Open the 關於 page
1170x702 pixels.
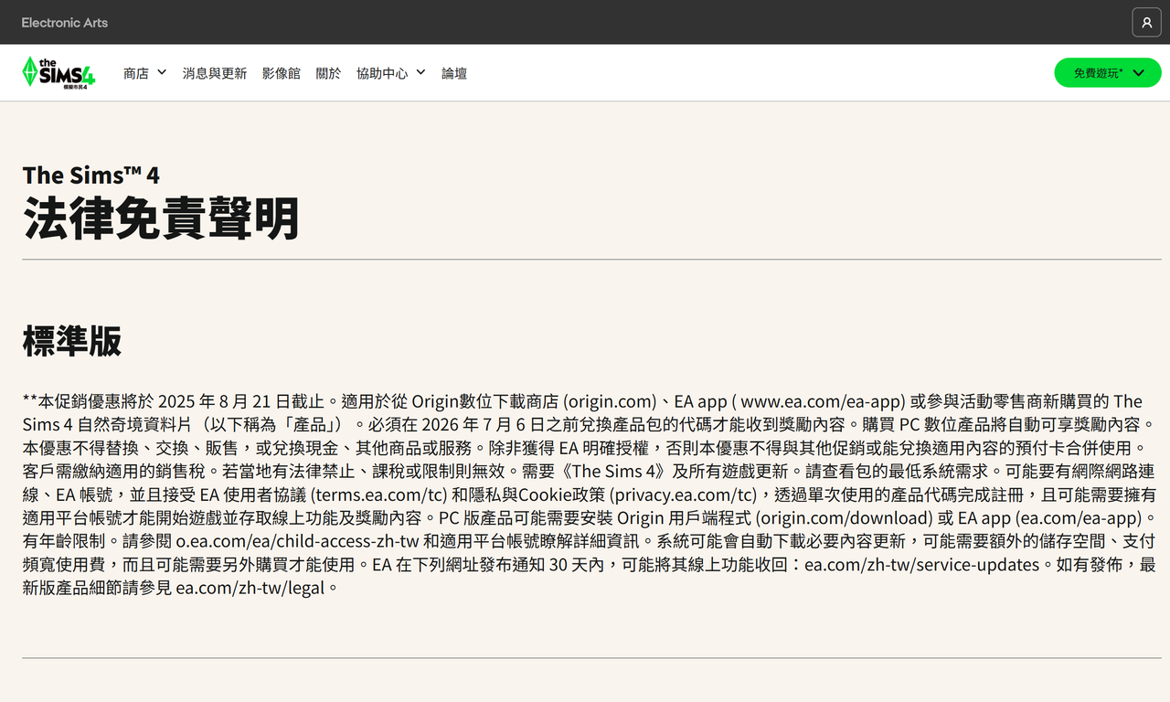(x=328, y=73)
